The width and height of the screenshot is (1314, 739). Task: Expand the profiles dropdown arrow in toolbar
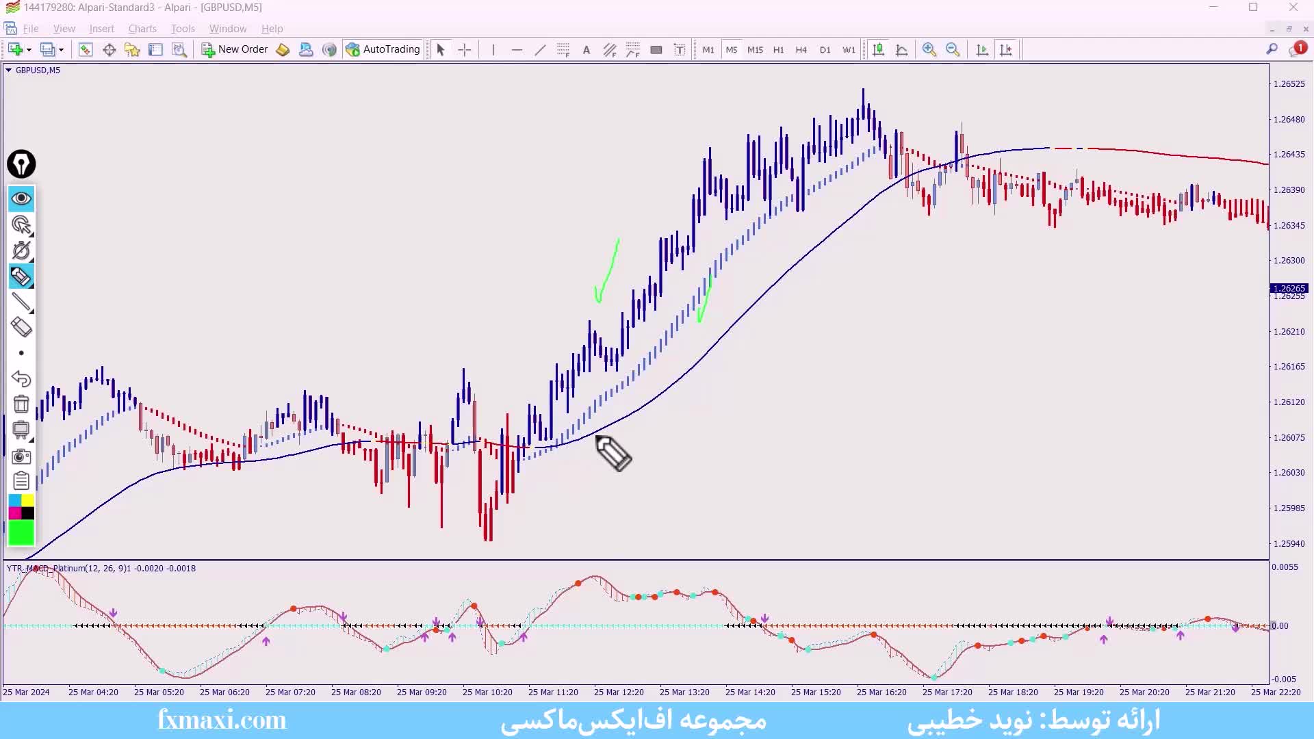coord(62,50)
